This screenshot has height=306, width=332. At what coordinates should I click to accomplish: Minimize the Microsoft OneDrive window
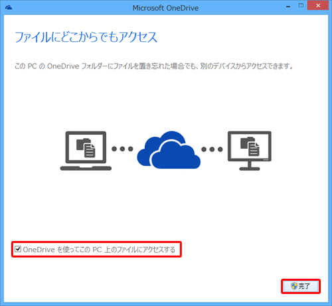click(x=288, y=7)
